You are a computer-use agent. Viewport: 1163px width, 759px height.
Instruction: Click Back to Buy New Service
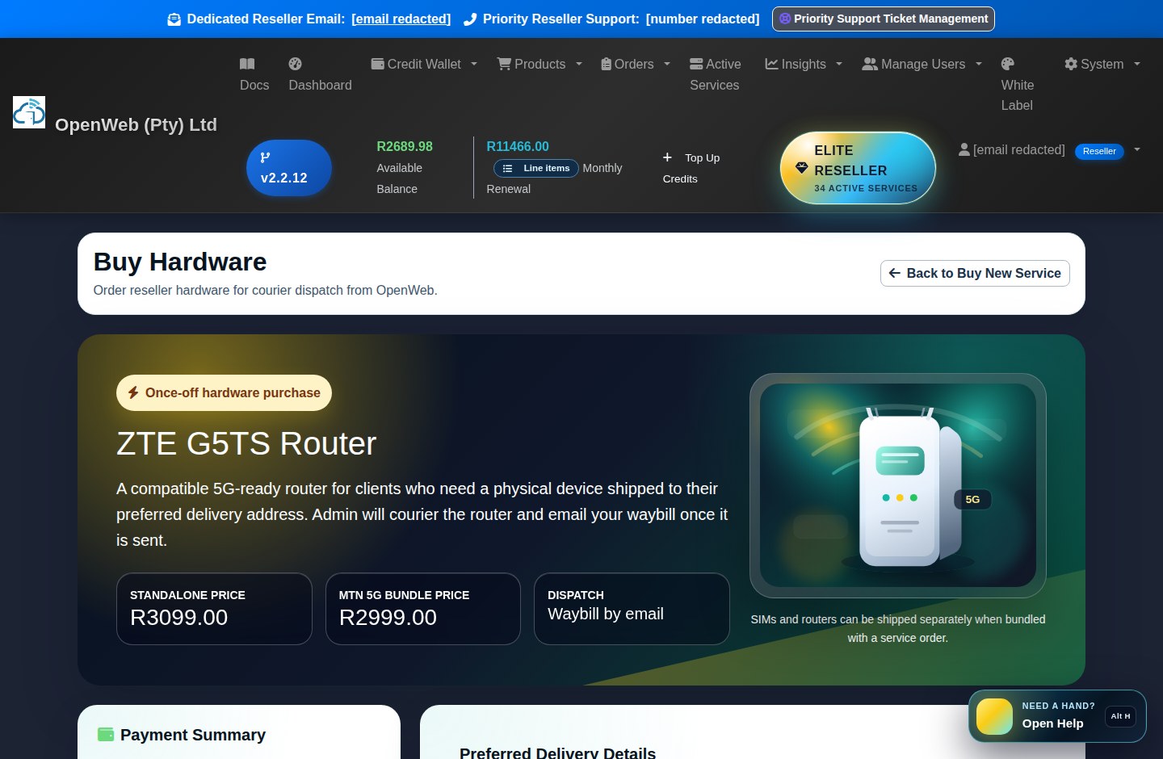pyautogui.click(x=975, y=273)
